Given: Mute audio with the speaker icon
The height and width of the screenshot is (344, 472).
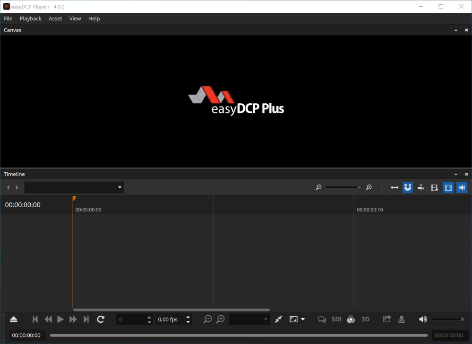Looking at the screenshot, I should (x=423, y=319).
